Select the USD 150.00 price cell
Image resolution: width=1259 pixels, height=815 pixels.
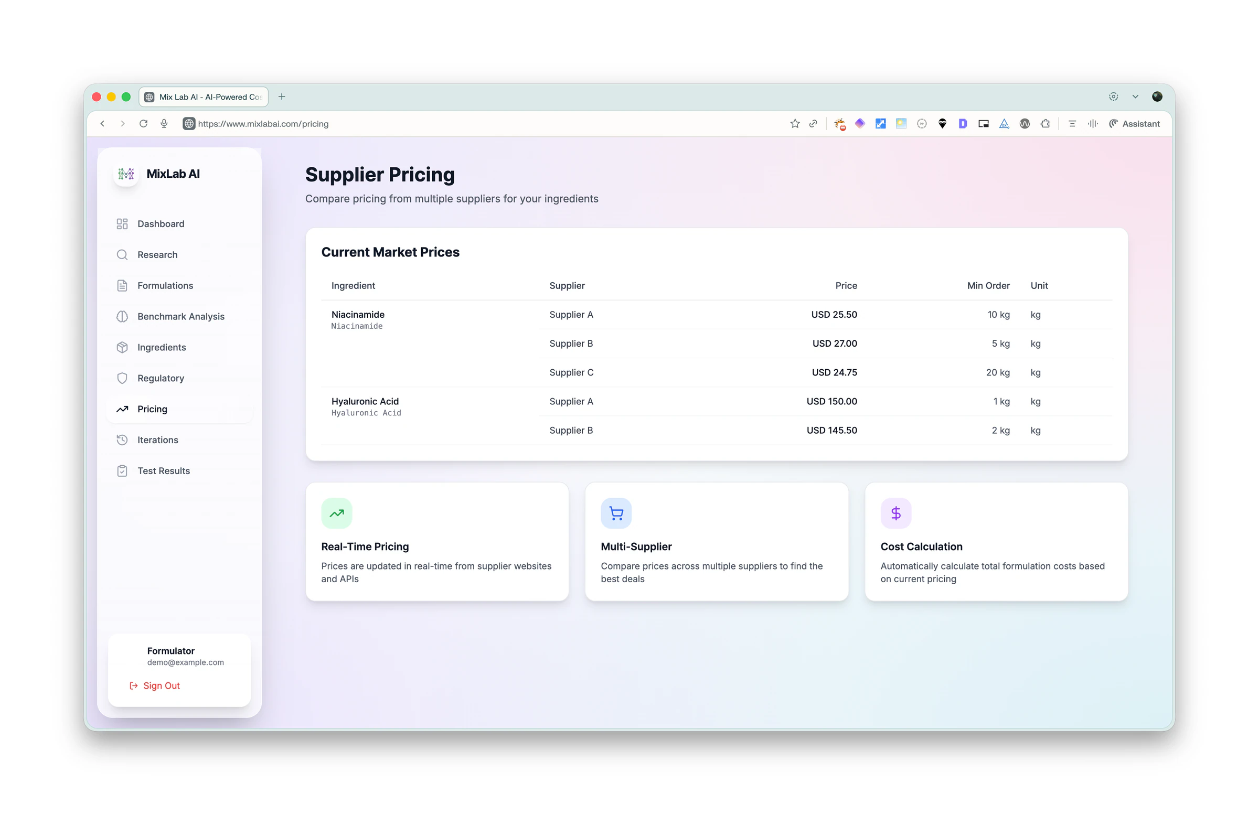(831, 401)
